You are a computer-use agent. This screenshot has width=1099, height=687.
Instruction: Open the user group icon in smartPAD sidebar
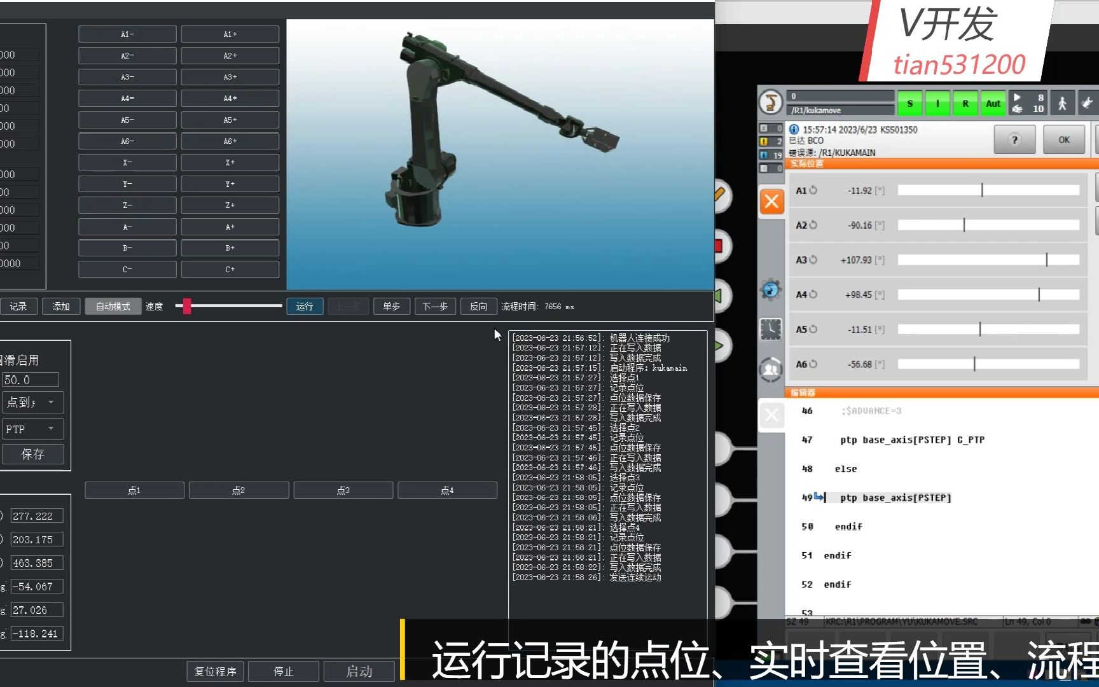click(771, 369)
